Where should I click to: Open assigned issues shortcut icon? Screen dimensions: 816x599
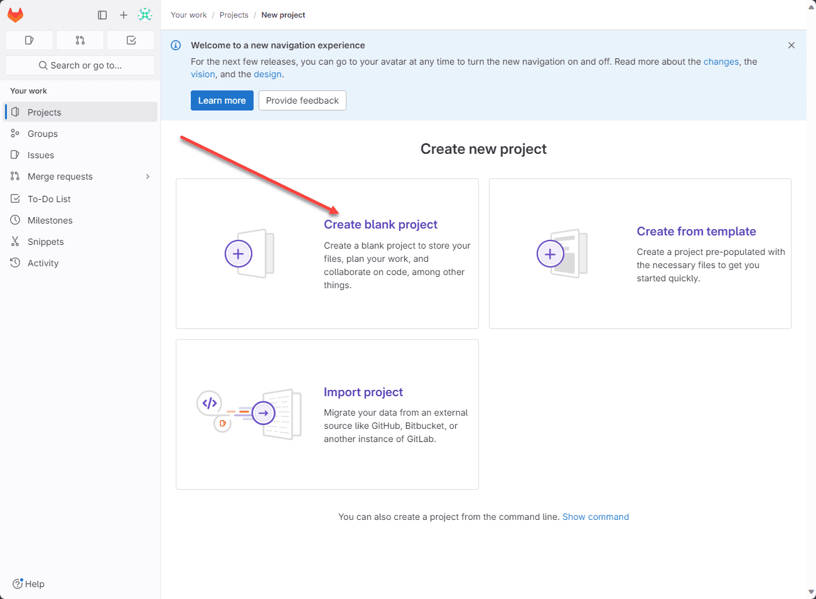(29, 40)
